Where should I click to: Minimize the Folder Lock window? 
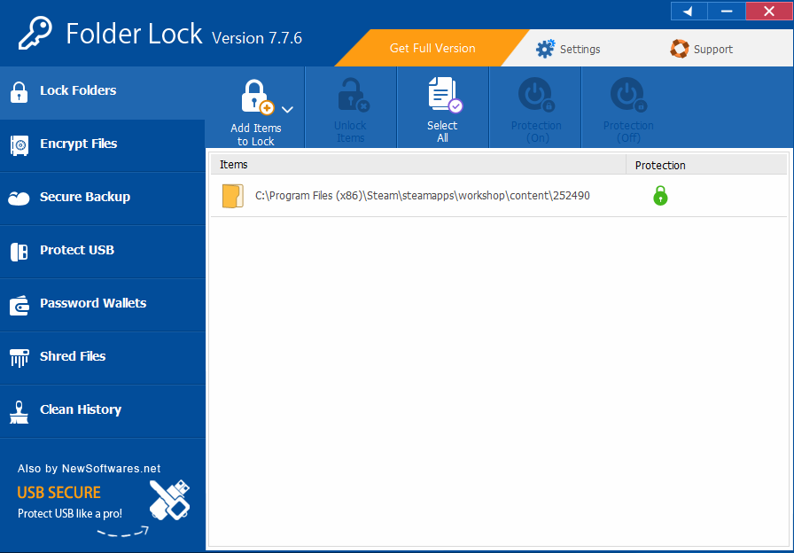(726, 11)
